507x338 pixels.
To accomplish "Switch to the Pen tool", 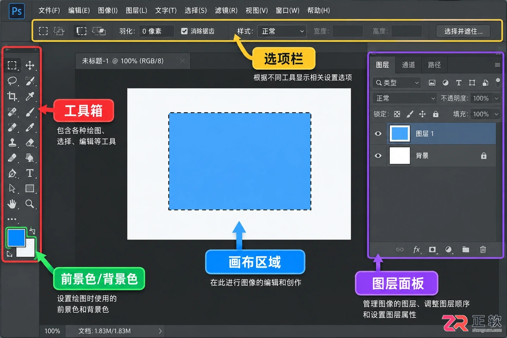I will (x=12, y=173).
